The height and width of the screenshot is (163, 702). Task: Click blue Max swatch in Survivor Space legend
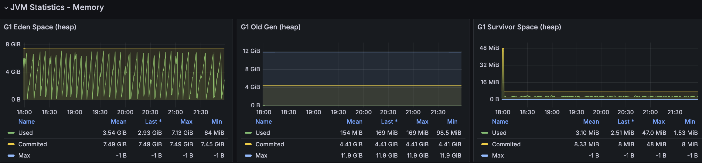(x=485, y=155)
